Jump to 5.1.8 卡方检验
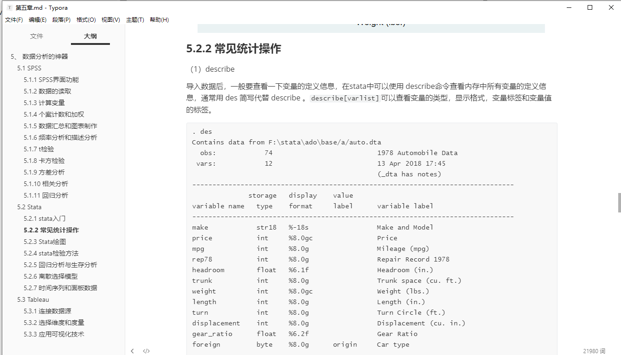The width and height of the screenshot is (621, 355). (45, 161)
